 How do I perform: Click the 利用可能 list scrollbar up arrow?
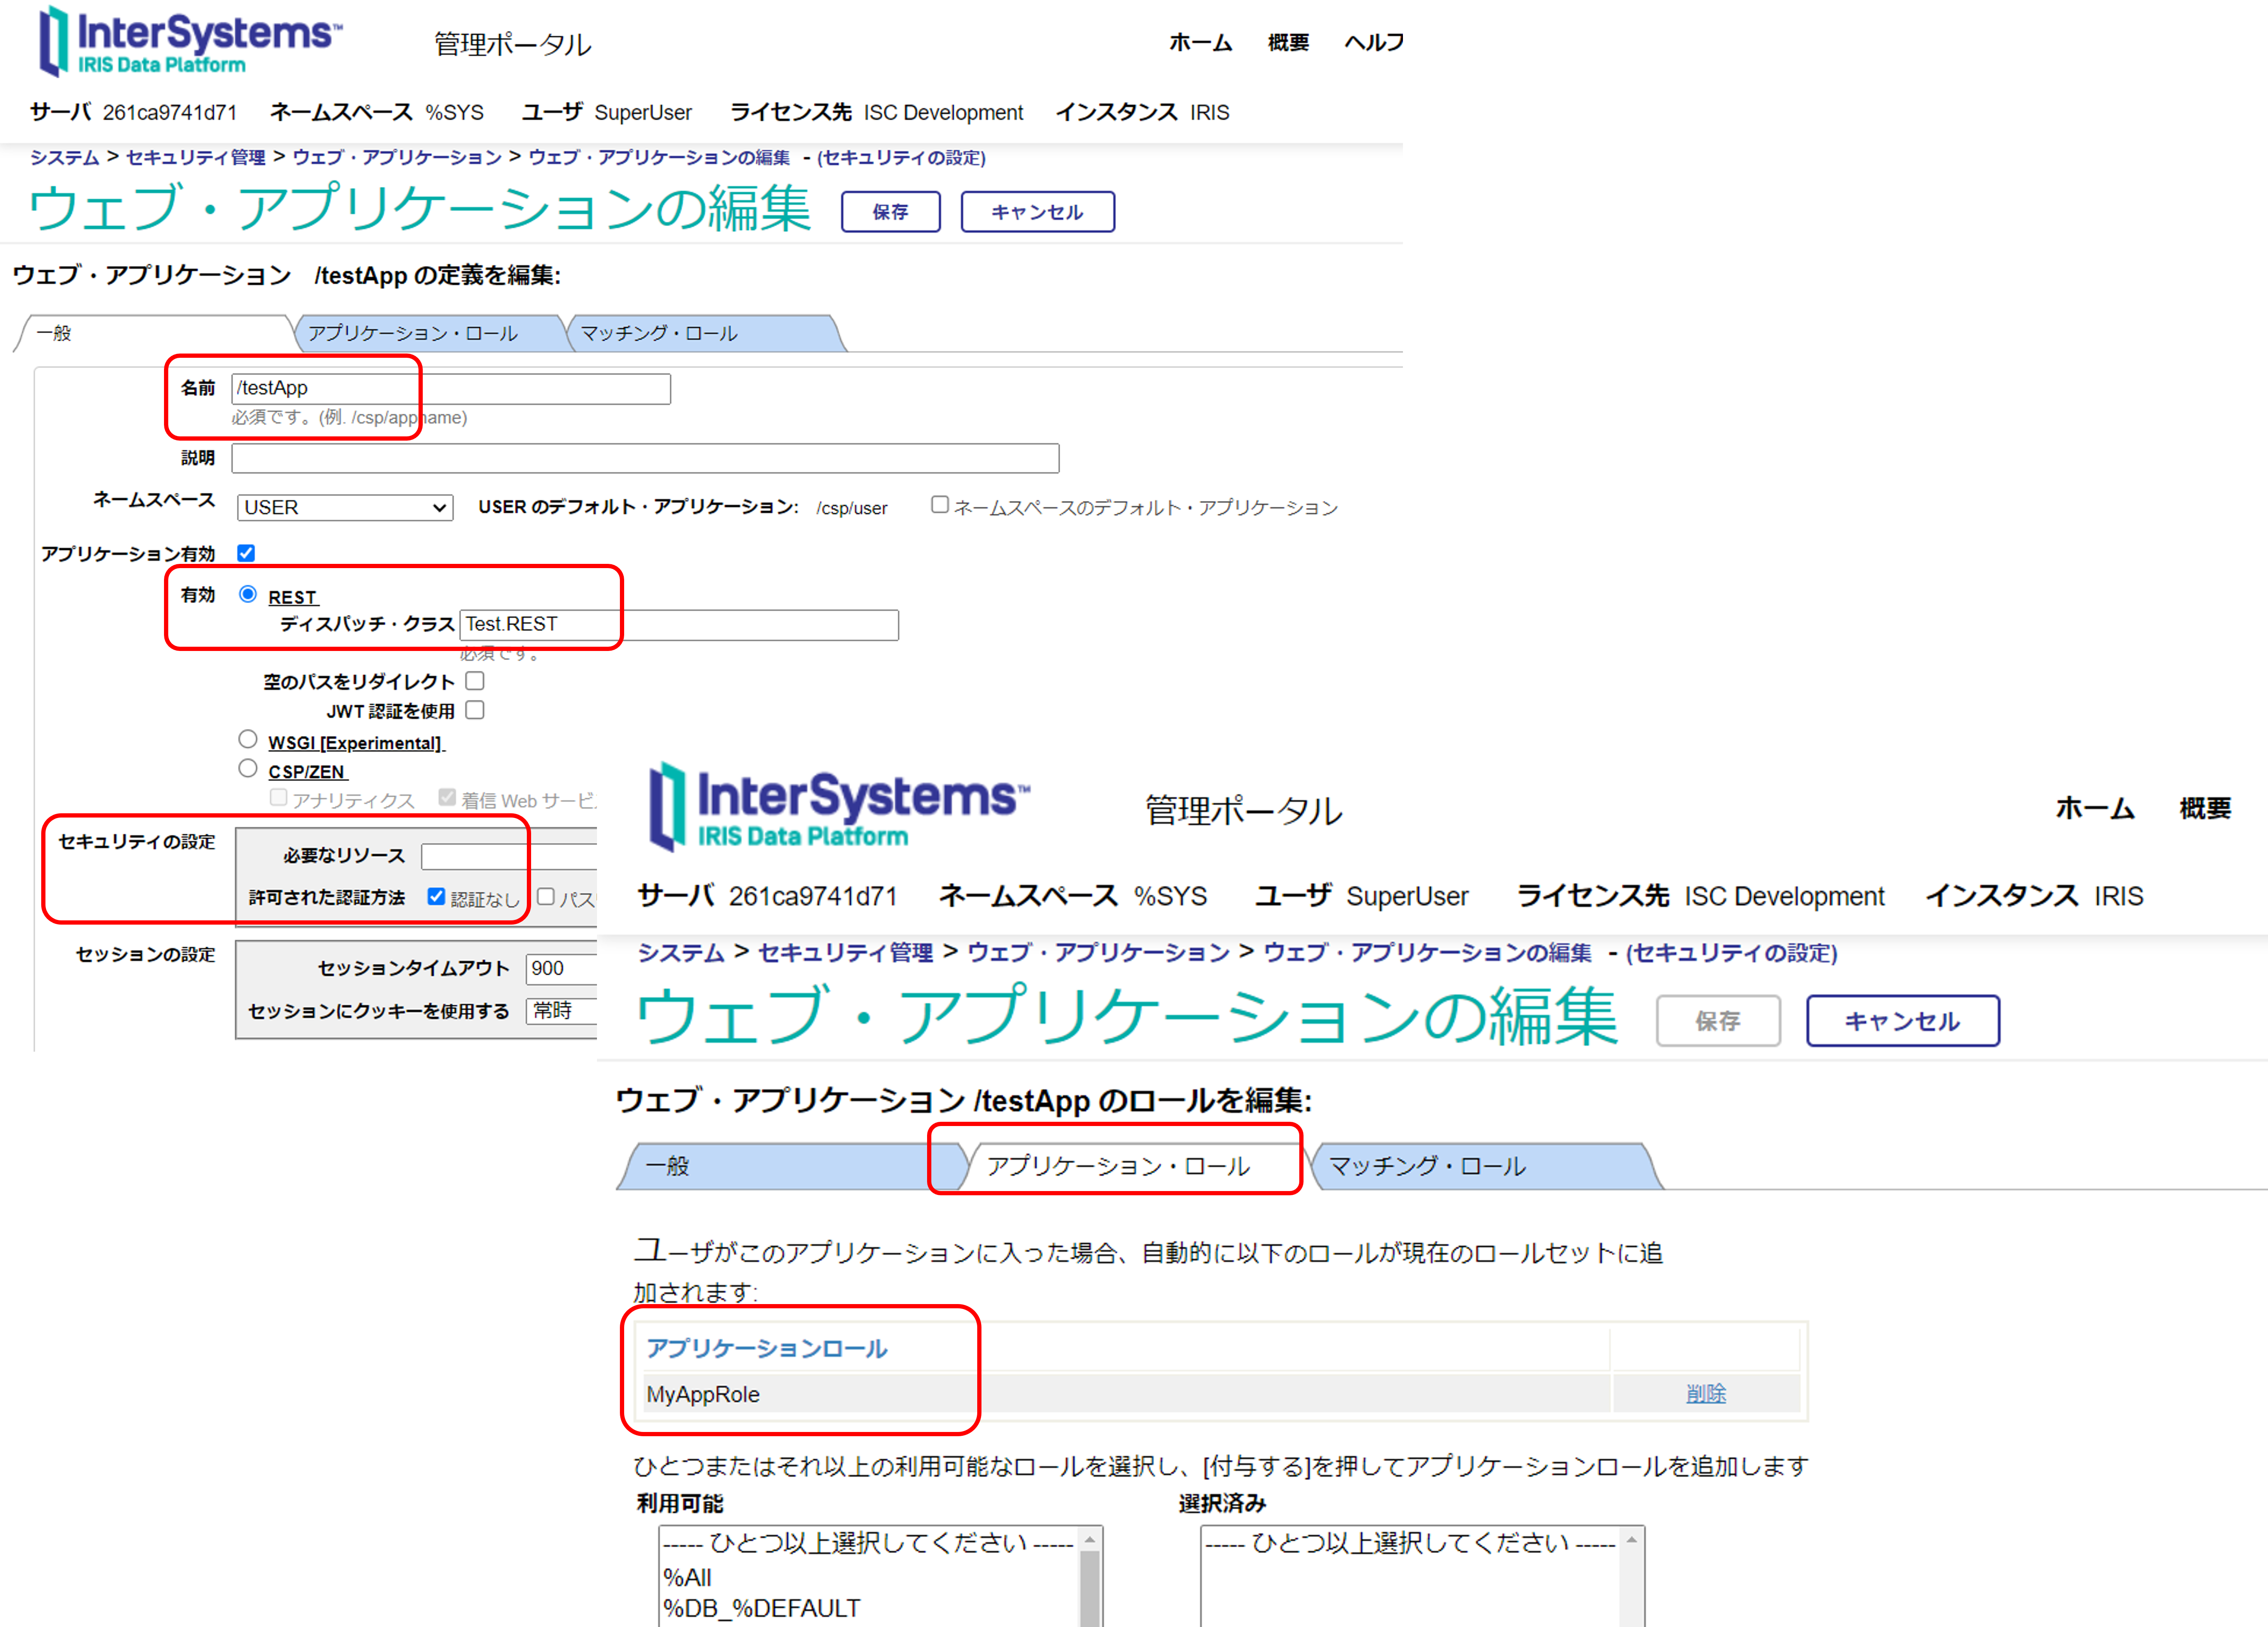[x=1090, y=1539]
